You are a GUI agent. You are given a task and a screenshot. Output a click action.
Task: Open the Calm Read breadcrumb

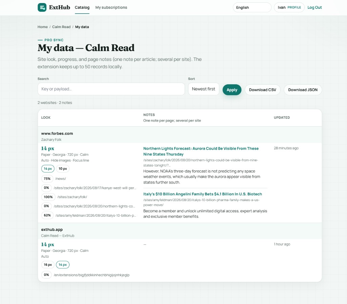(x=61, y=27)
